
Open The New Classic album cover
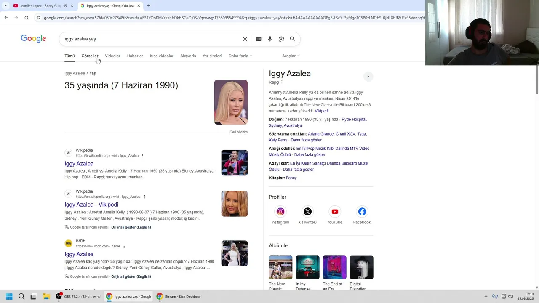click(280, 267)
